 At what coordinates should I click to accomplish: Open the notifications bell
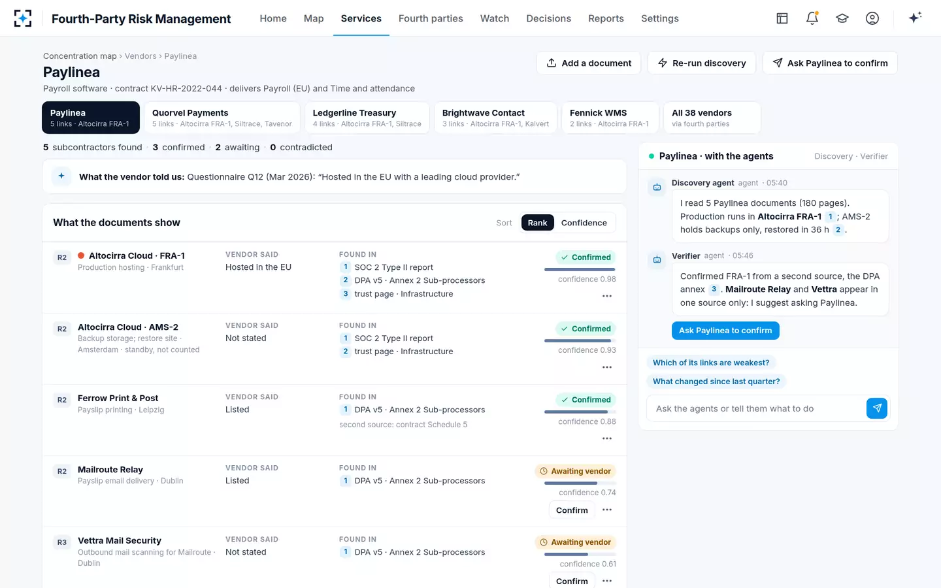[812, 18]
